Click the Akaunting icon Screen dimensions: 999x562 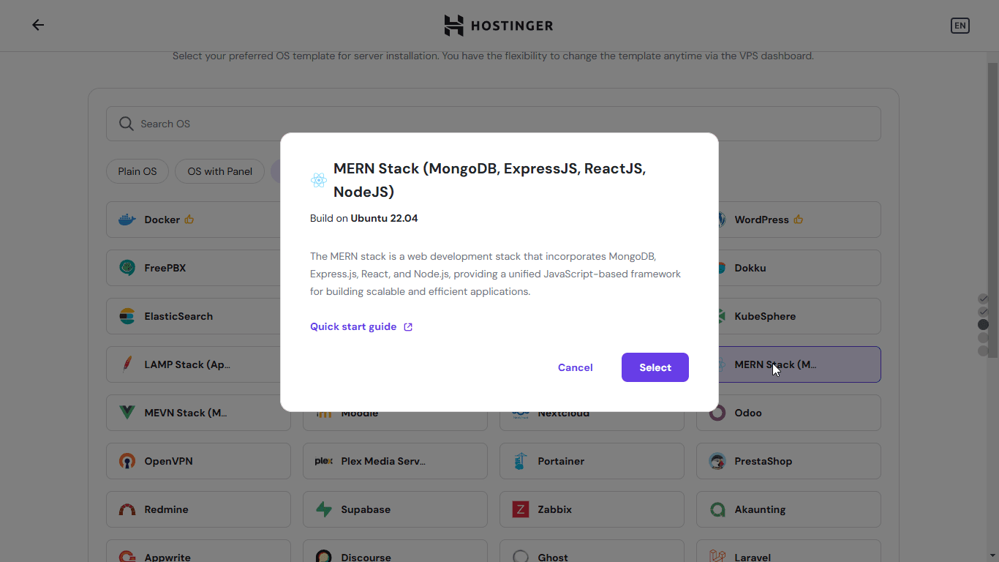pos(717,509)
